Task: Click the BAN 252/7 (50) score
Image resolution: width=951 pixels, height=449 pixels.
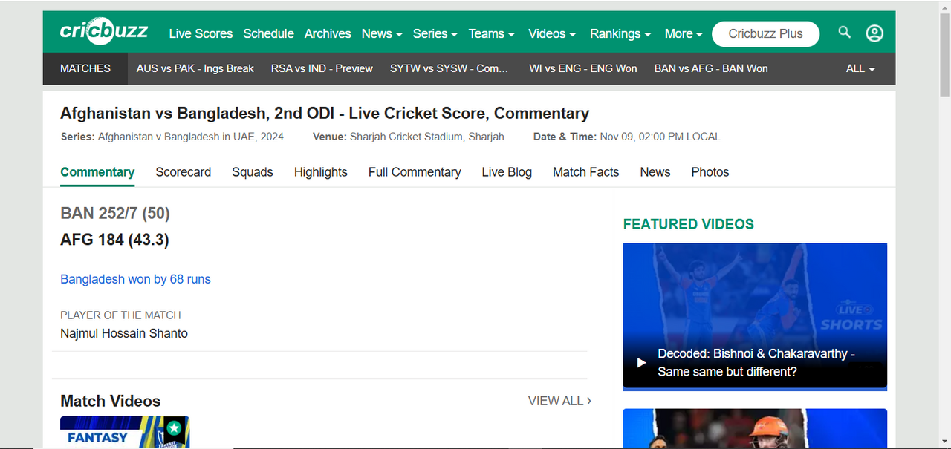Action: pos(115,214)
